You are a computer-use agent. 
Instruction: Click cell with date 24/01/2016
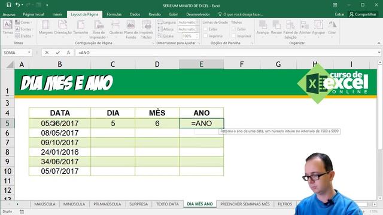tap(60, 152)
